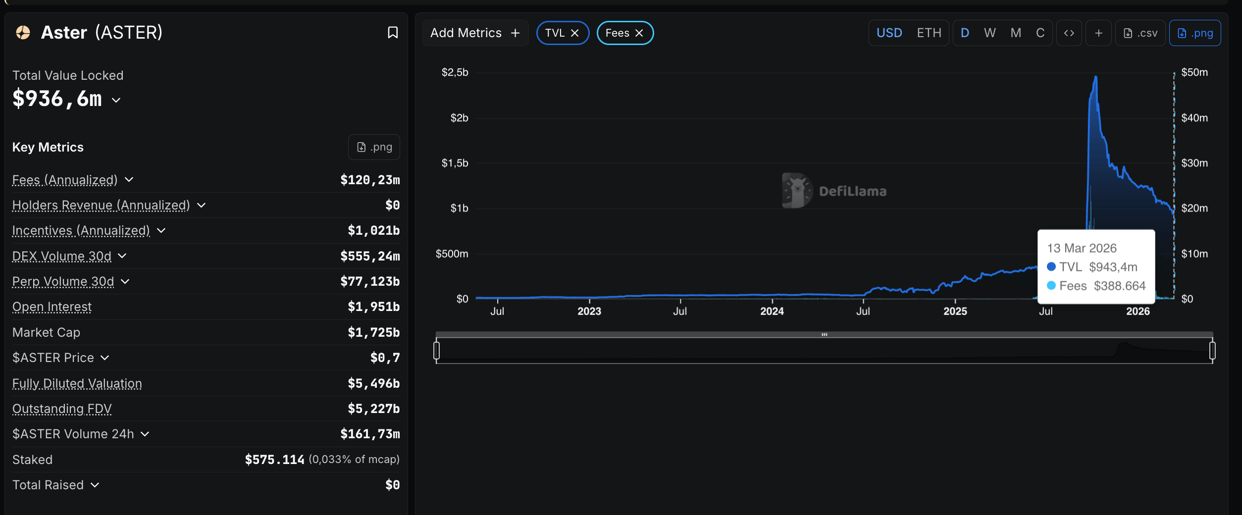
Task: Click the range slider top drag bar
Action: tap(825, 335)
